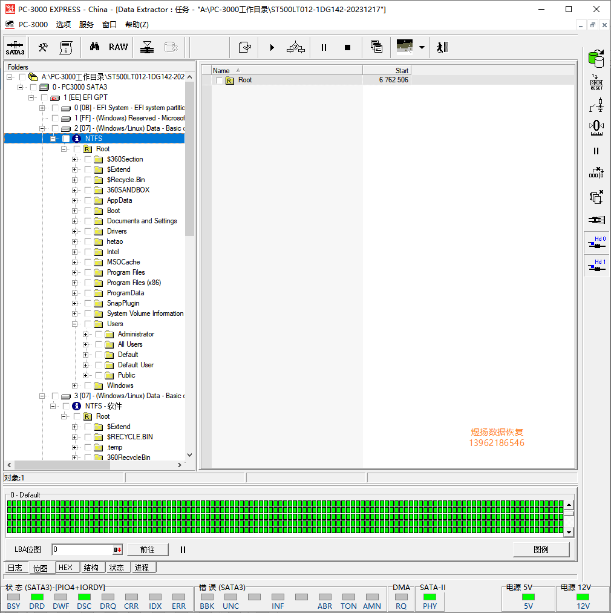Click the Hd 0 head icon
The height and width of the screenshot is (613, 611).
[597, 243]
